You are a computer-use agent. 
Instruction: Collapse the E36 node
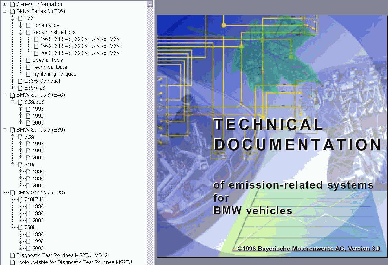12,18
